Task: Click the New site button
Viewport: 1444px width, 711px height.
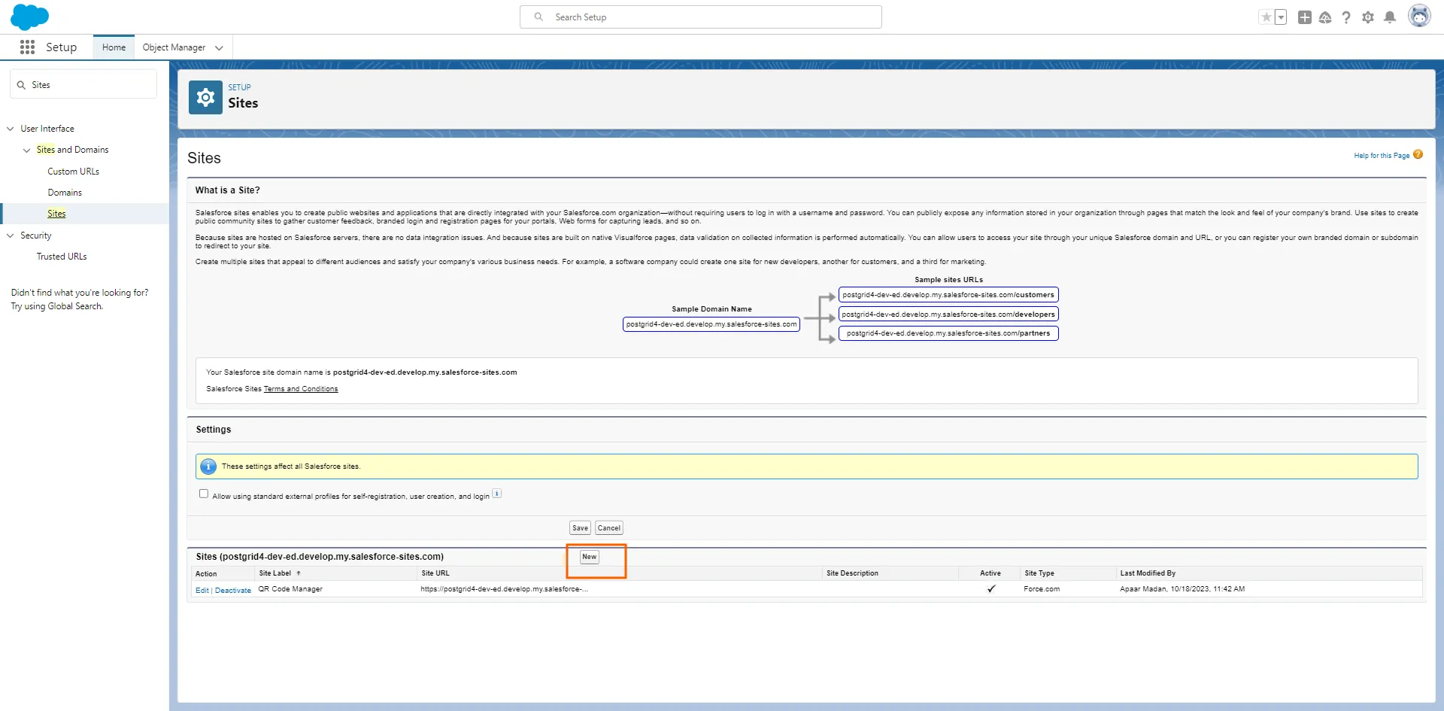Action: [x=589, y=557]
